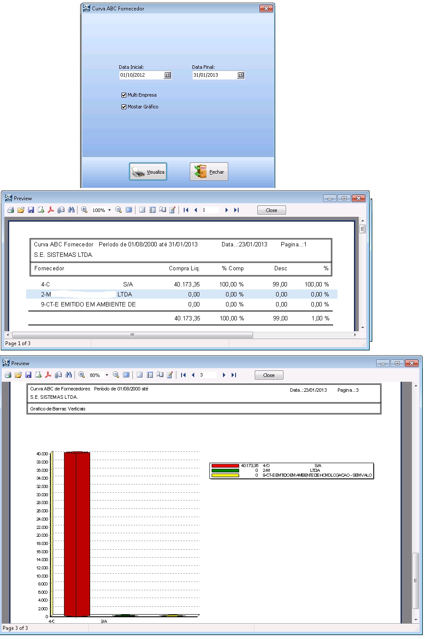Export to PDF in the upper Preview window
Viewport: 425px width, 639px height.
tap(51, 210)
